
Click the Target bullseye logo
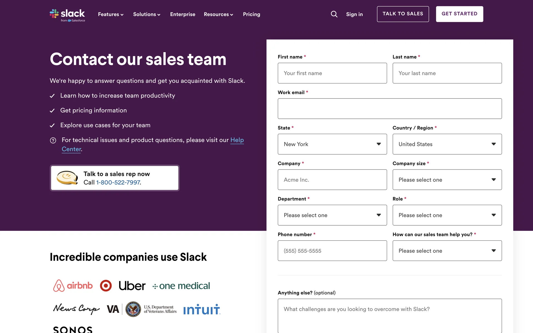click(106, 286)
